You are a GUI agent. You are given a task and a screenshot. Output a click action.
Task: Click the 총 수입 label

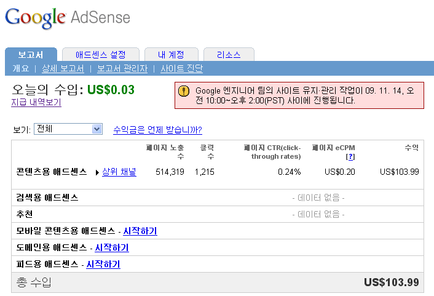[34, 282]
